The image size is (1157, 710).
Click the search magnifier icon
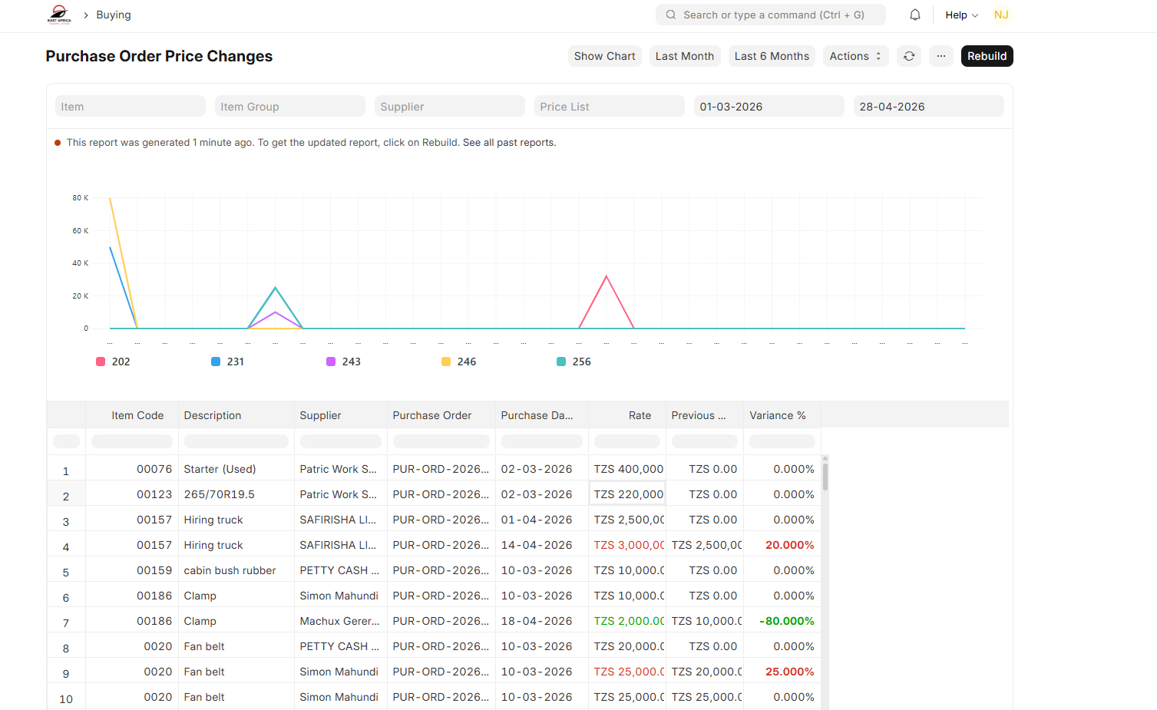tap(671, 15)
